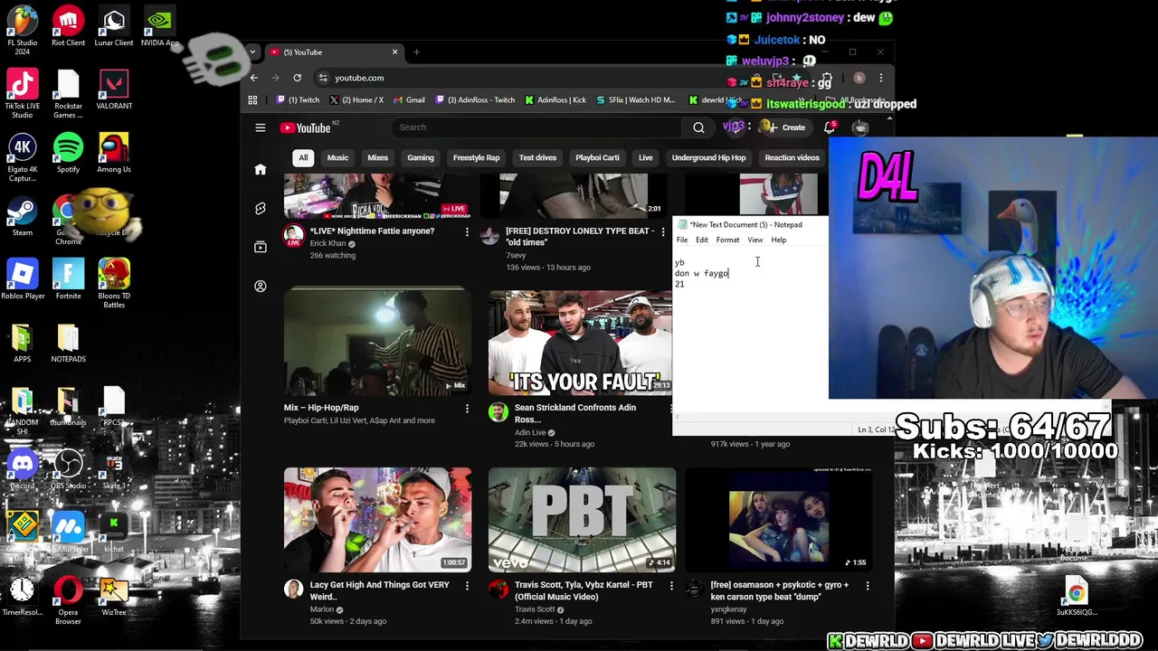Reload the page in Chrome
Image resolution: width=1158 pixels, height=651 pixels.
point(297,78)
